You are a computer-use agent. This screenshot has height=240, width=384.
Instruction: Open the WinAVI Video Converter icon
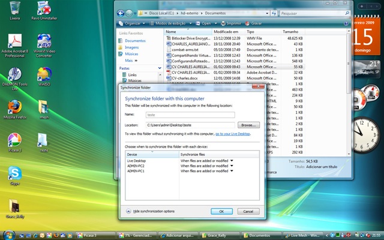coord(43,41)
